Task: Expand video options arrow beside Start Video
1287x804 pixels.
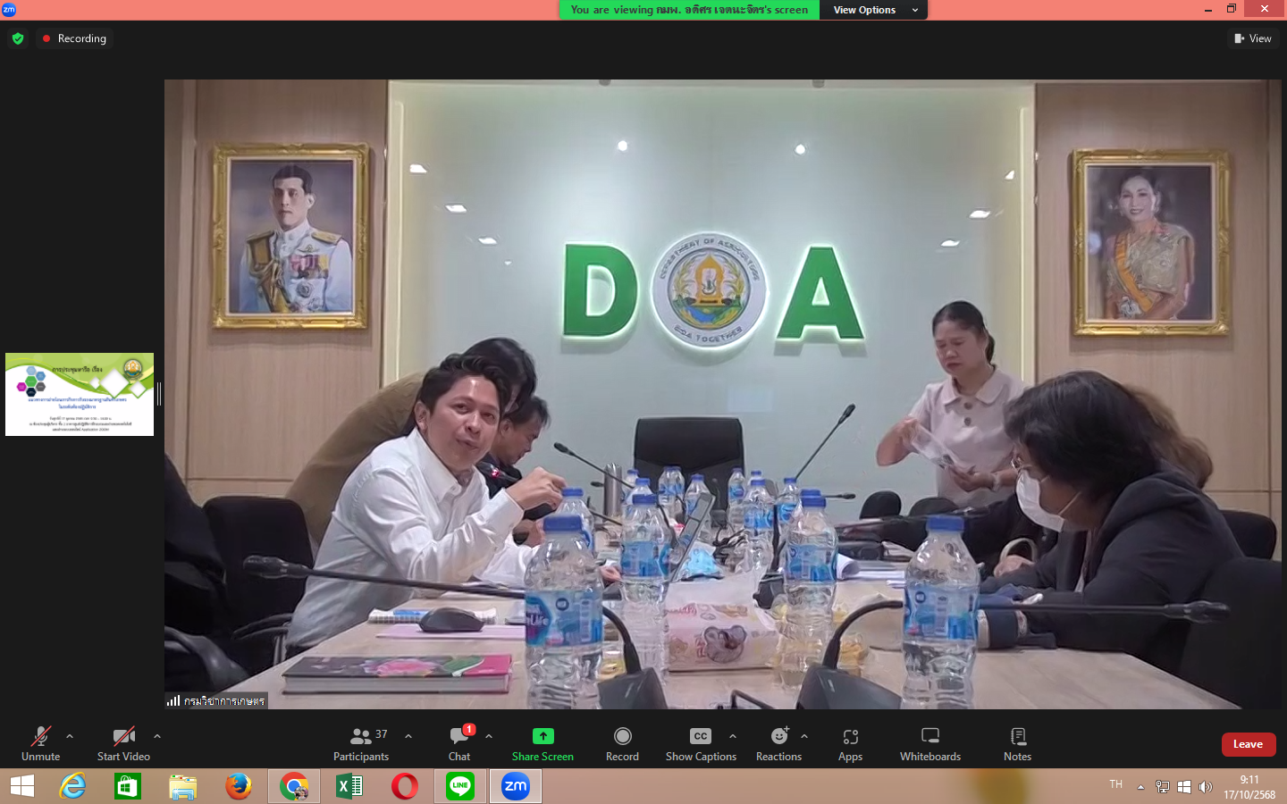Action: (x=157, y=736)
